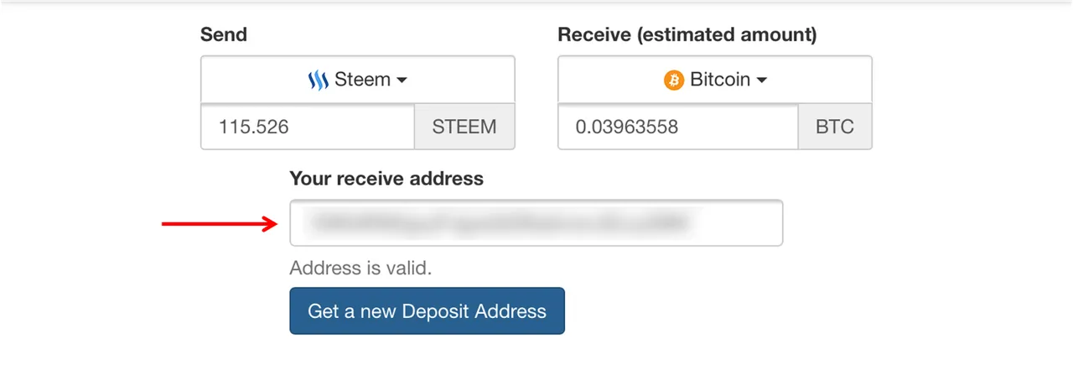Select the blurred address text in field

pyautogui.click(x=499, y=223)
